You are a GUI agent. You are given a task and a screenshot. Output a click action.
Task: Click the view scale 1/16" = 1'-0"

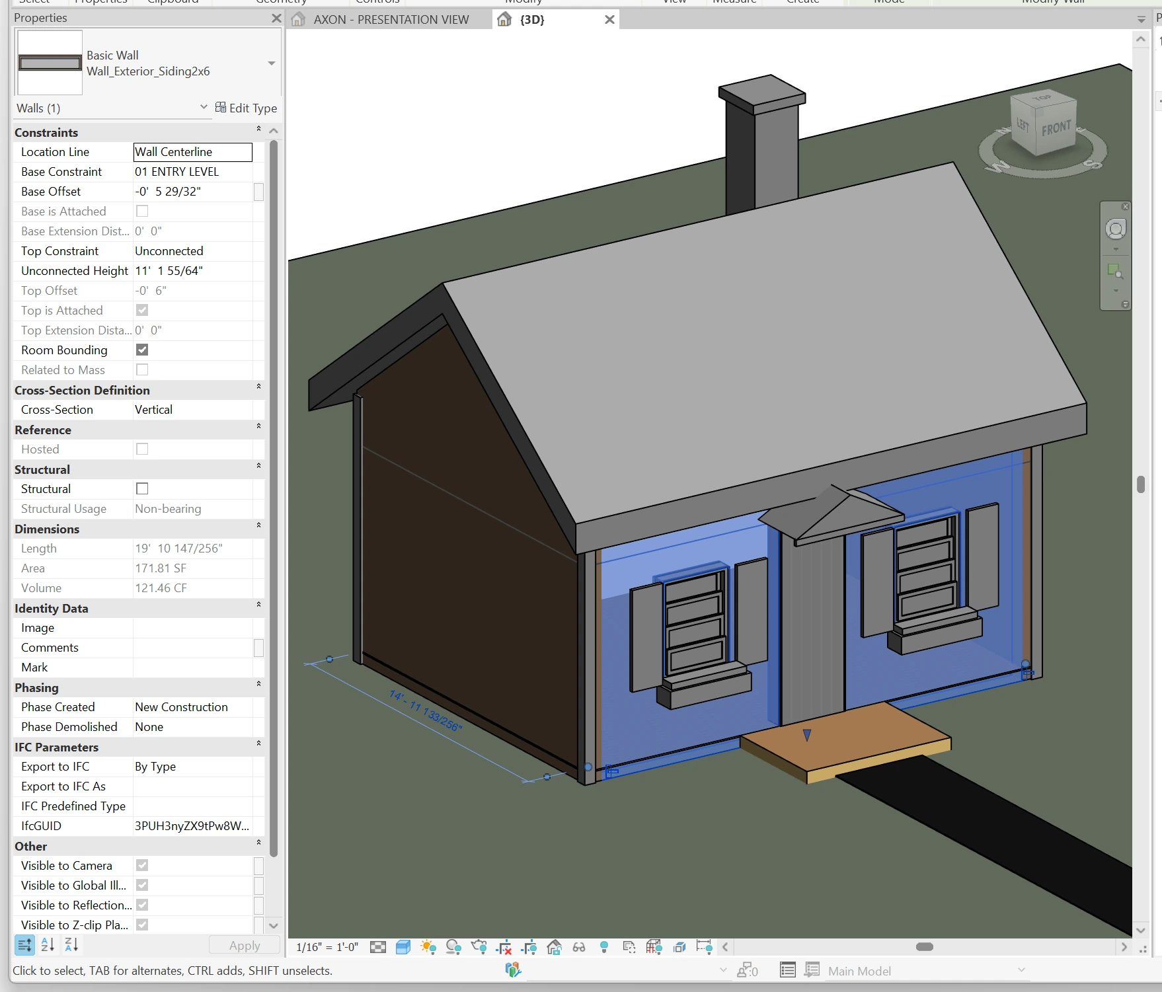[x=327, y=947]
